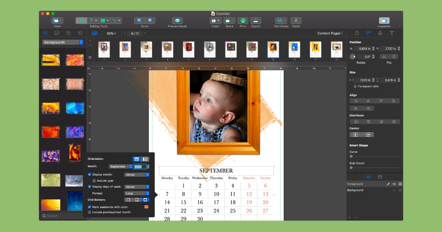The height and width of the screenshot is (232, 442).
Task: Click the edit pencil on Foreground layer
Action: point(388,184)
